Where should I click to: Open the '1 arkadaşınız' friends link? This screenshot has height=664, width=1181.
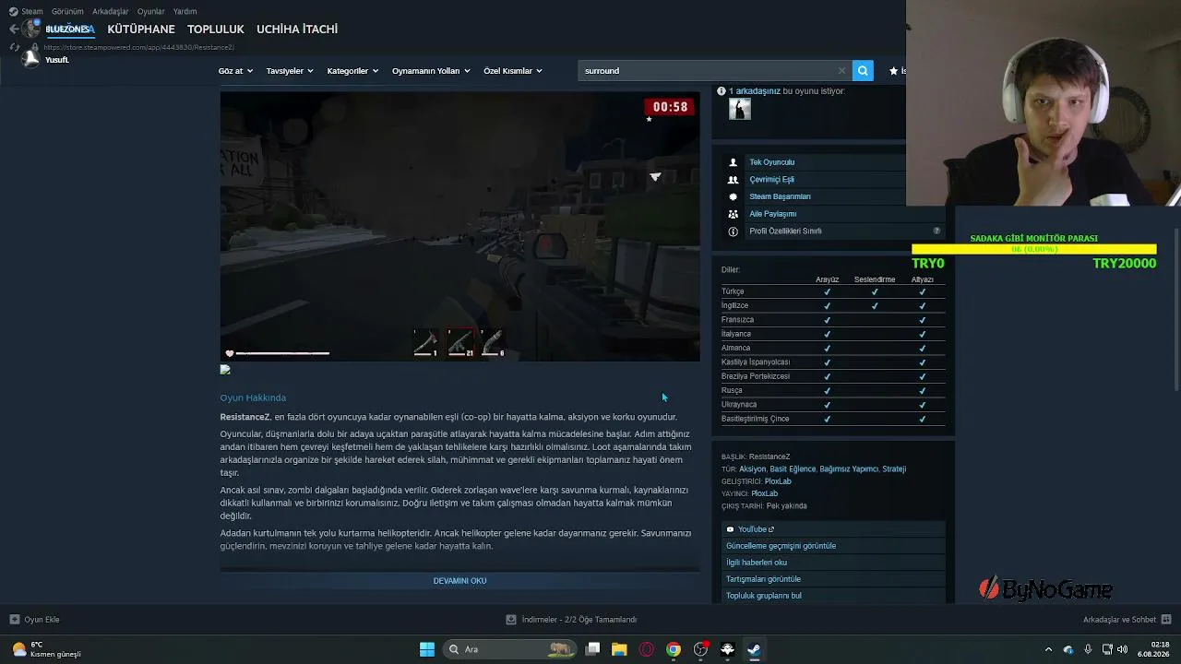(x=755, y=91)
